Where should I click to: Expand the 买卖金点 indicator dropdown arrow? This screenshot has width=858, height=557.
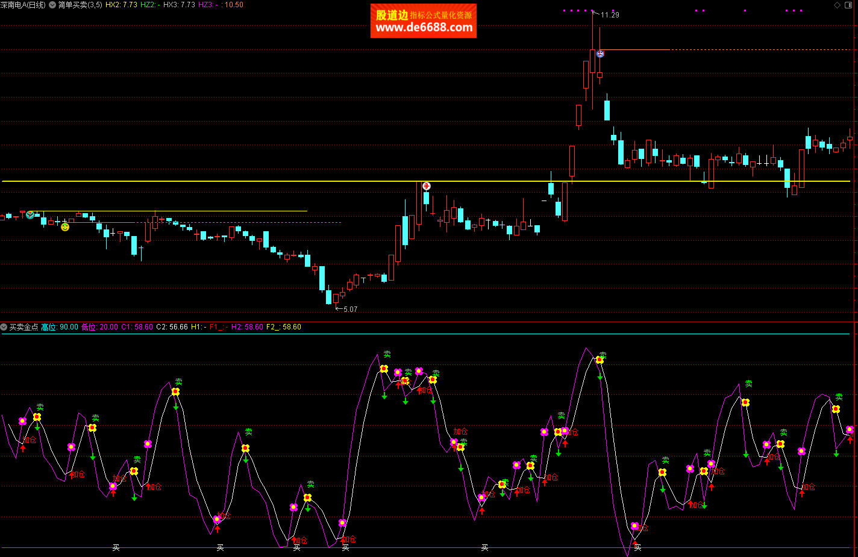click(4, 327)
